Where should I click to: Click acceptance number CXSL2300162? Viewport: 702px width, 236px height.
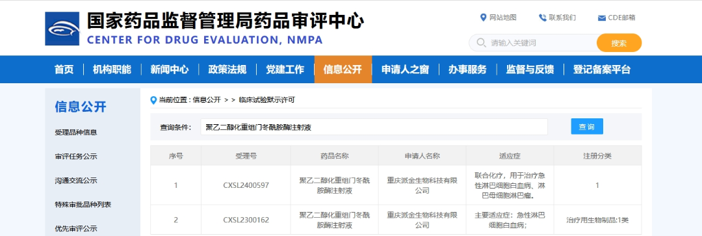pyautogui.click(x=246, y=220)
